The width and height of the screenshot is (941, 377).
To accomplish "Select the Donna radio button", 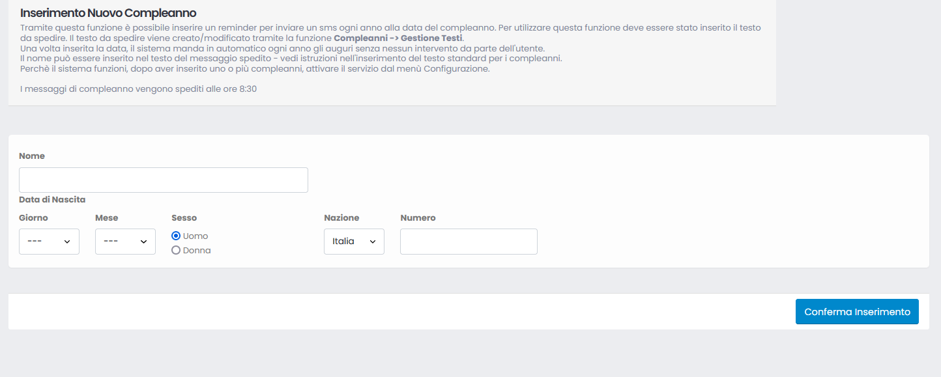I will pos(176,250).
